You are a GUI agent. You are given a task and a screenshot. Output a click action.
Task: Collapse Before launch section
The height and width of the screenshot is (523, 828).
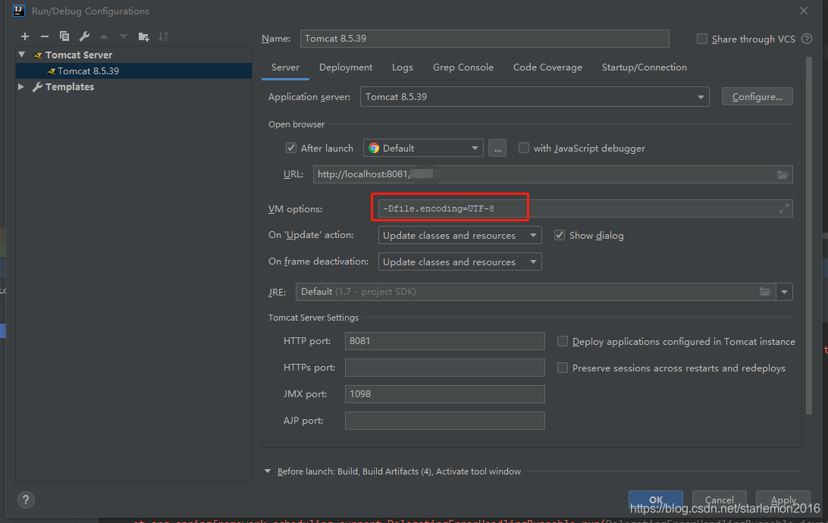pyautogui.click(x=268, y=471)
